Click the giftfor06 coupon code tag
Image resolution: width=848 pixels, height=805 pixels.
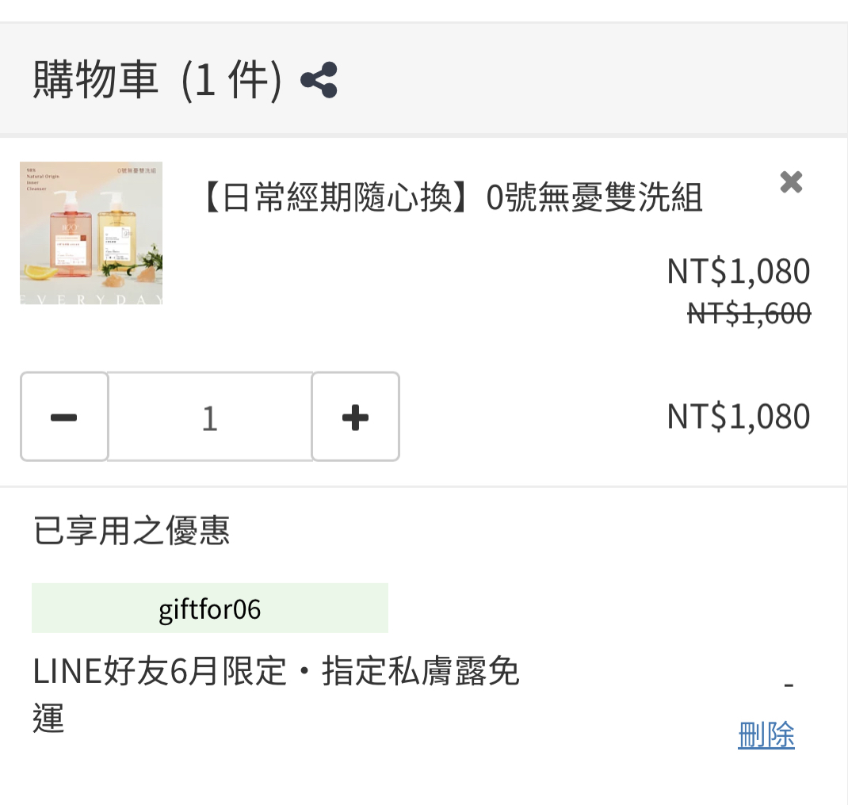coord(210,609)
